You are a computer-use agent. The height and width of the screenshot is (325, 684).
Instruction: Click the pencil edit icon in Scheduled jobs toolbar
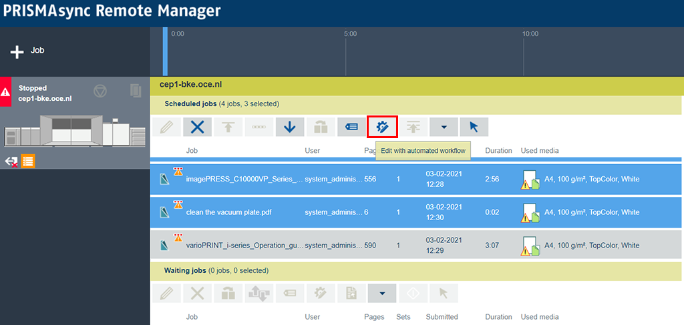(x=166, y=127)
